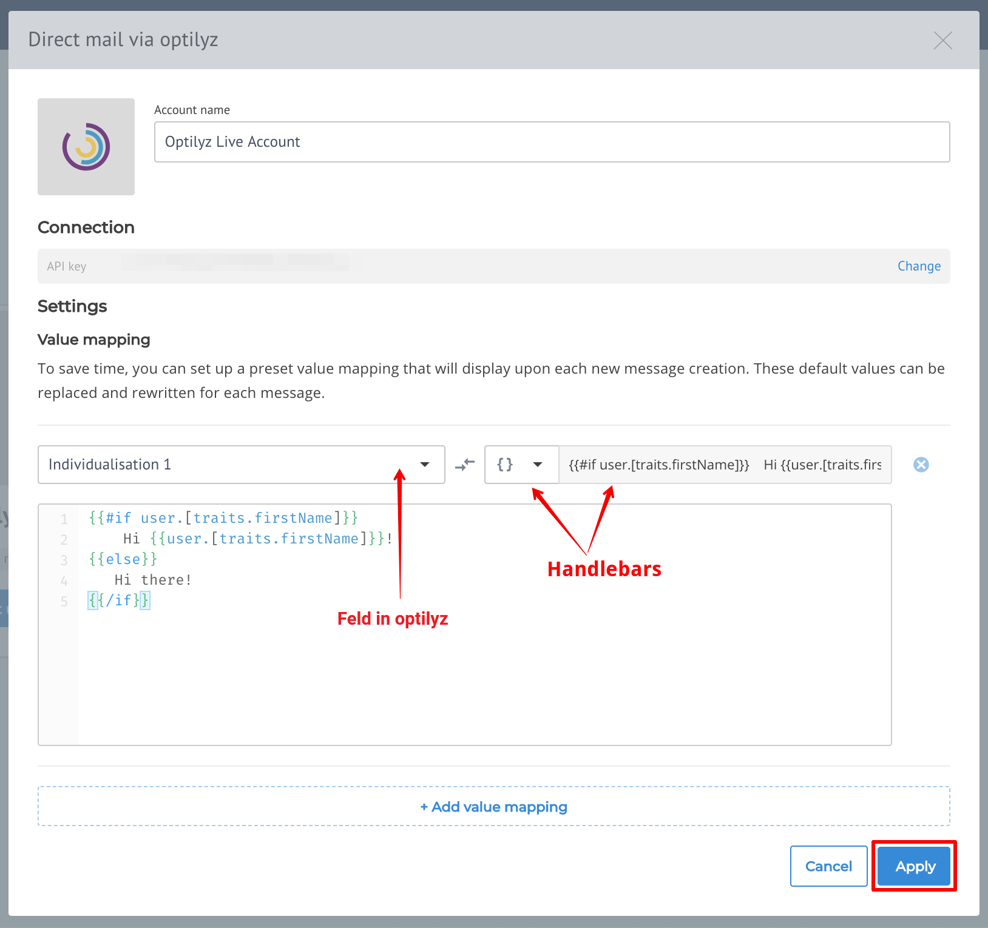Click line 1 '{{#if user.[traits.firstName]}}' in editor
This screenshot has height=928, width=988.
pyautogui.click(x=223, y=518)
